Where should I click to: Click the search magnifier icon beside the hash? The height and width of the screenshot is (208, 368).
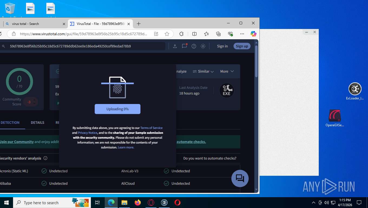coord(4,46)
